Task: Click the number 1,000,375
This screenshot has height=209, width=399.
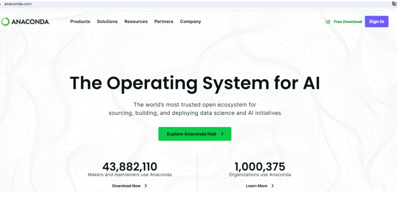Action: [x=260, y=167]
